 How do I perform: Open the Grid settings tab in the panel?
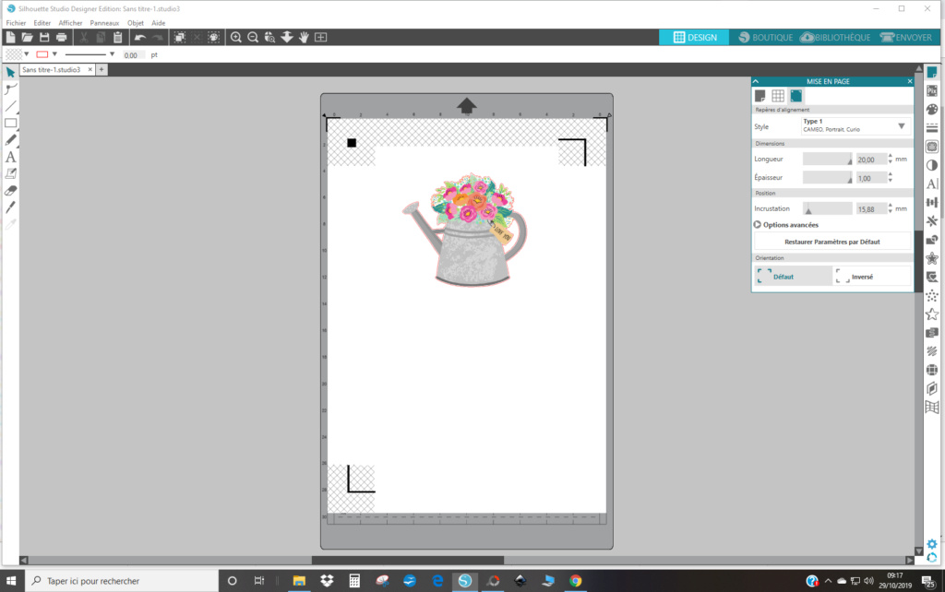click(x=778, y=96)
